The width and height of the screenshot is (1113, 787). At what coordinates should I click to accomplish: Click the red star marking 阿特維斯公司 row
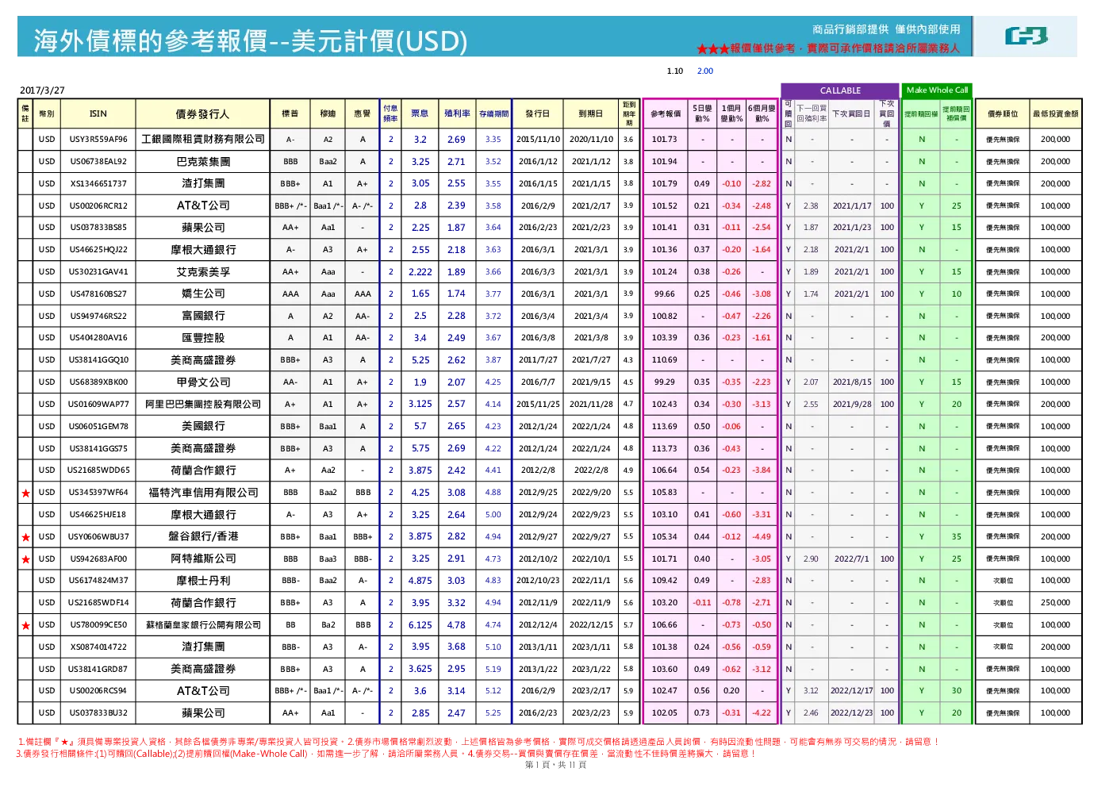[x=25, y=559]
